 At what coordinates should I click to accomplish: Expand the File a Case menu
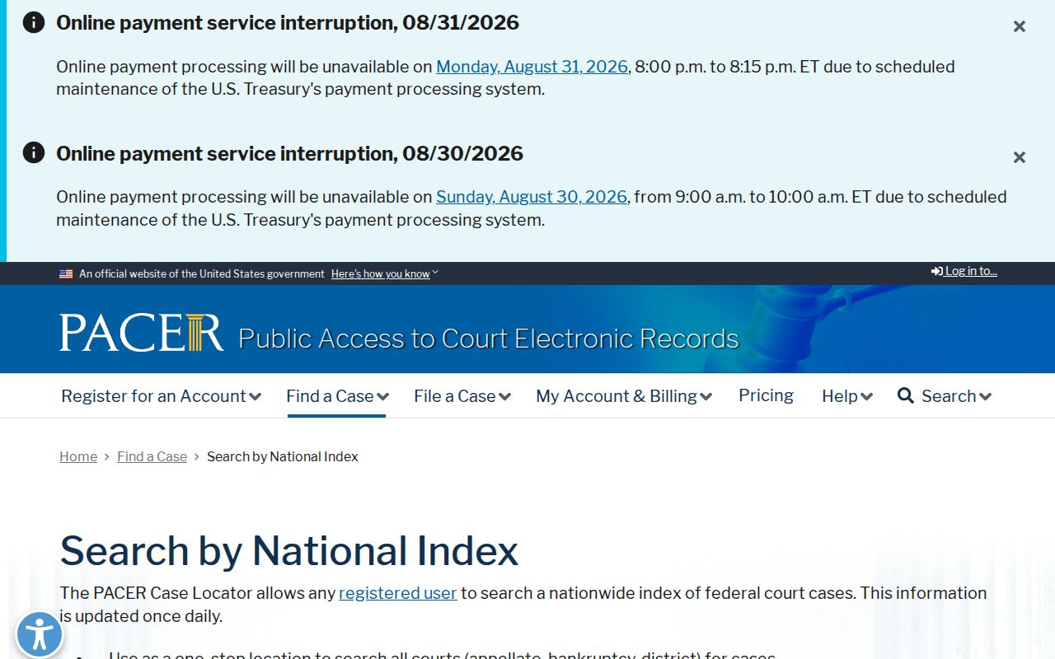[x=462, y=396]
